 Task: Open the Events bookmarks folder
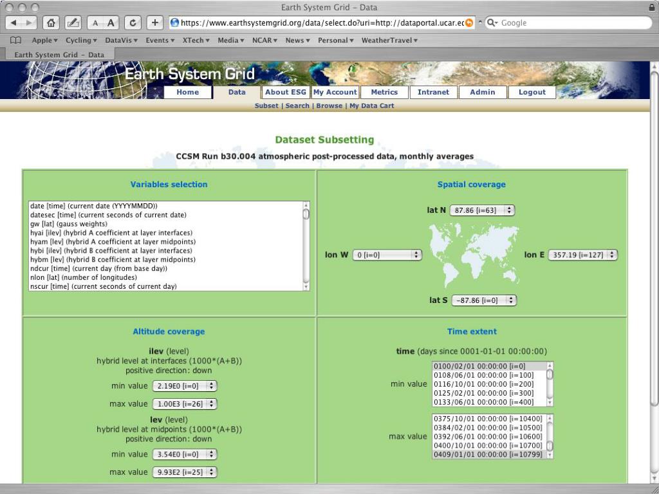[x=160, y=41]
